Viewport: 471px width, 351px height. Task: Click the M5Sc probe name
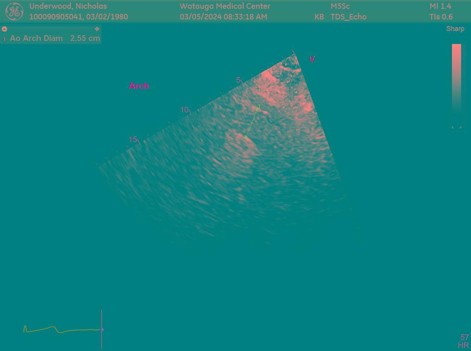(340, 6)
